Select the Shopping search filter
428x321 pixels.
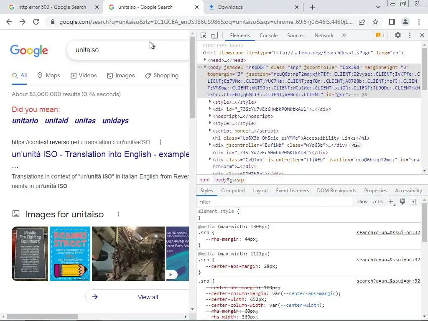pyautogui.click(x=162, y=76)
